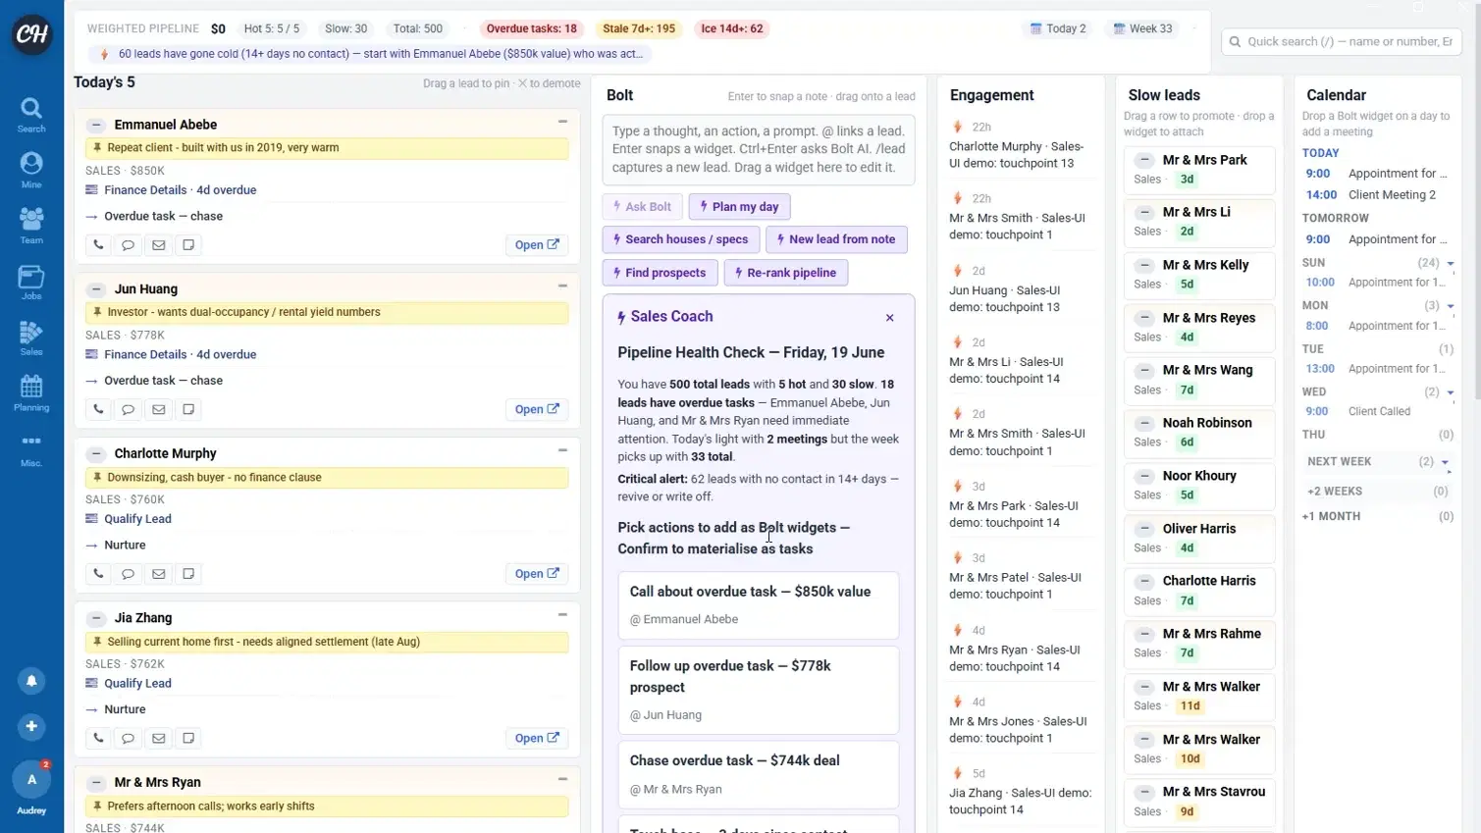The image size is (1481, 833).
Task: Expand the NEXT WEEK calendar section
Action: tap(1445, 462)
